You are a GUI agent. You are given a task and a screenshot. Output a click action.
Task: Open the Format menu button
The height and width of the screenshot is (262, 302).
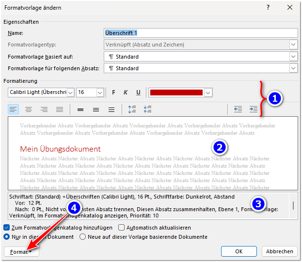(x=21, y=251)
